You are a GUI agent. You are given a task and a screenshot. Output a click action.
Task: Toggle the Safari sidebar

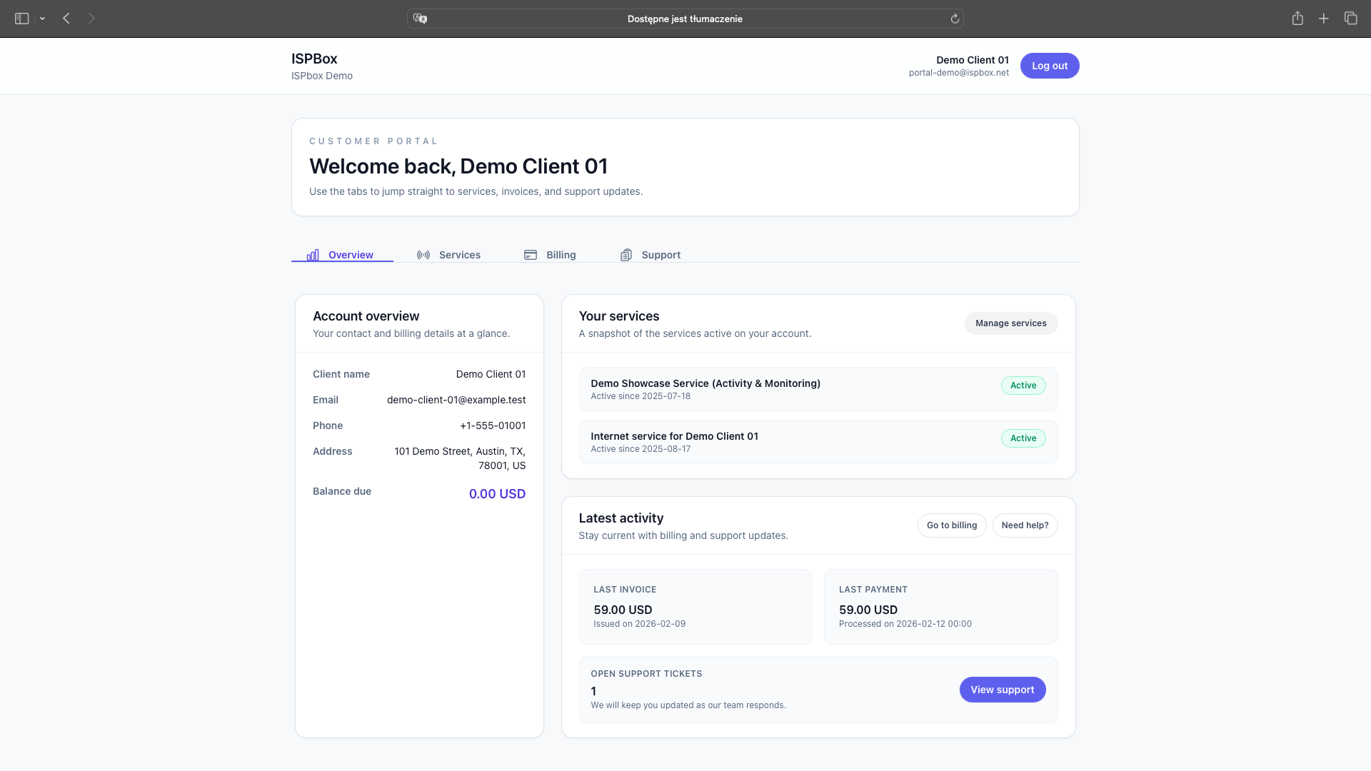pos(21,19)
